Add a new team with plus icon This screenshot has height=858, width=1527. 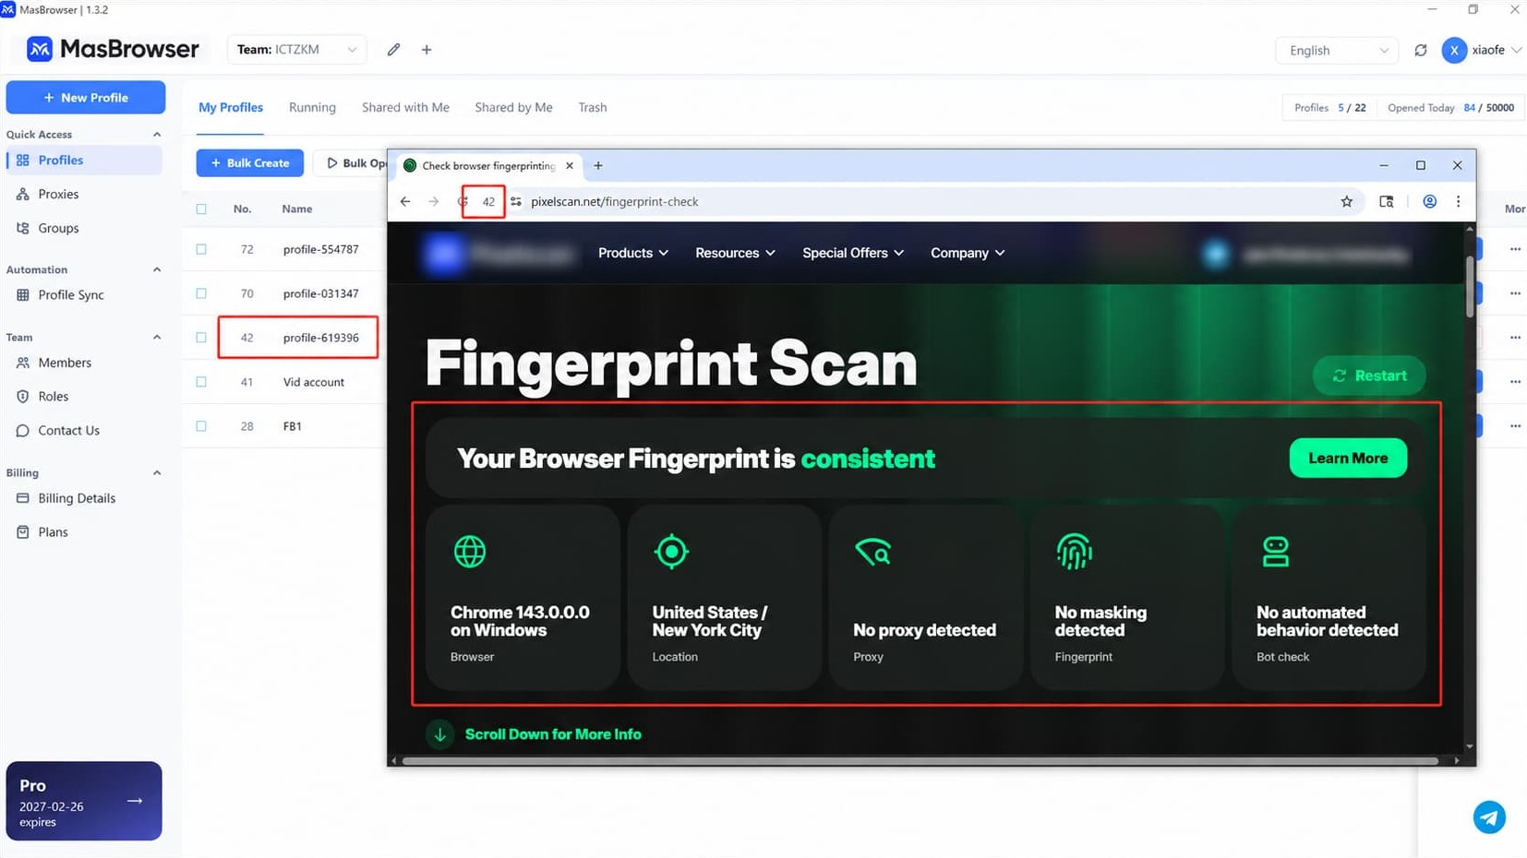427,50
